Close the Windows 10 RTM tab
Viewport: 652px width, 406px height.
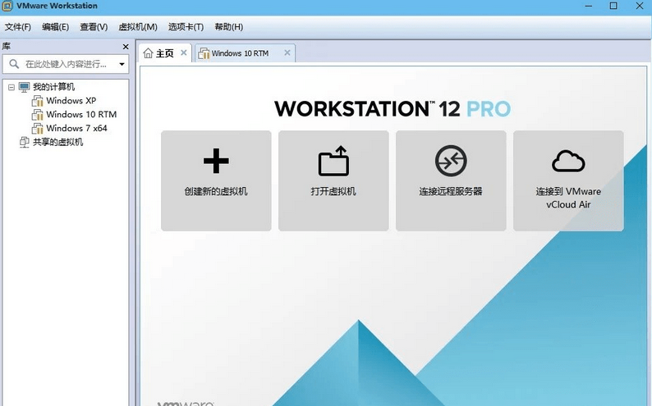[287, 52]
